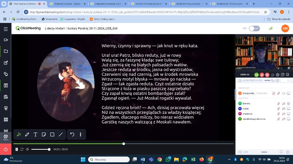Show hidden system tray icons
293x164 pixels.
point(229,159)
